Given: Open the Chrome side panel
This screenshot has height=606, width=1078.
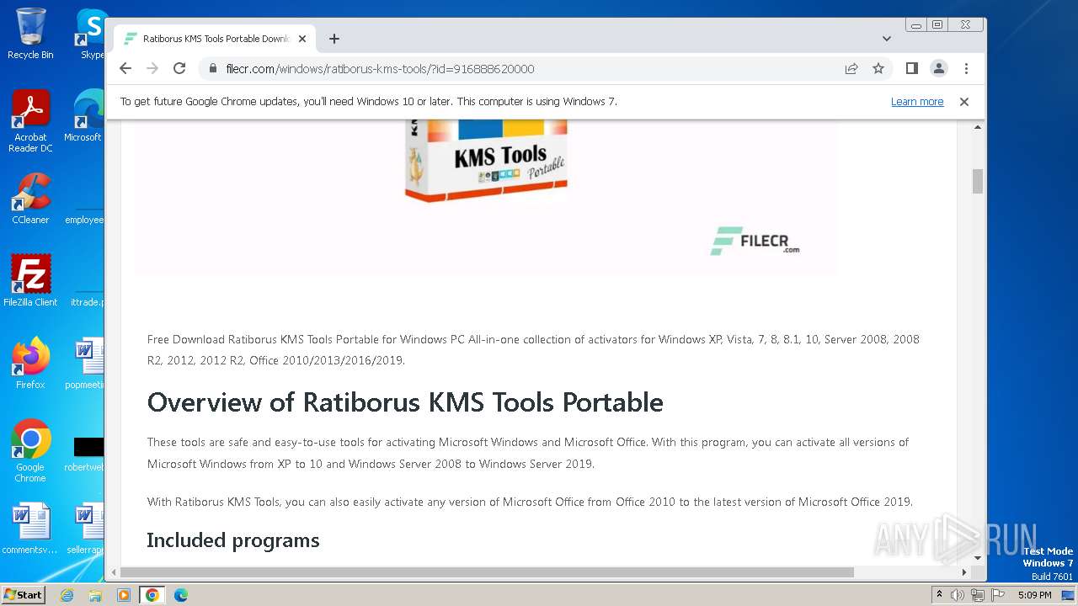Looking at the screenshot, I should pyautogui.click(x=911, y=68).
